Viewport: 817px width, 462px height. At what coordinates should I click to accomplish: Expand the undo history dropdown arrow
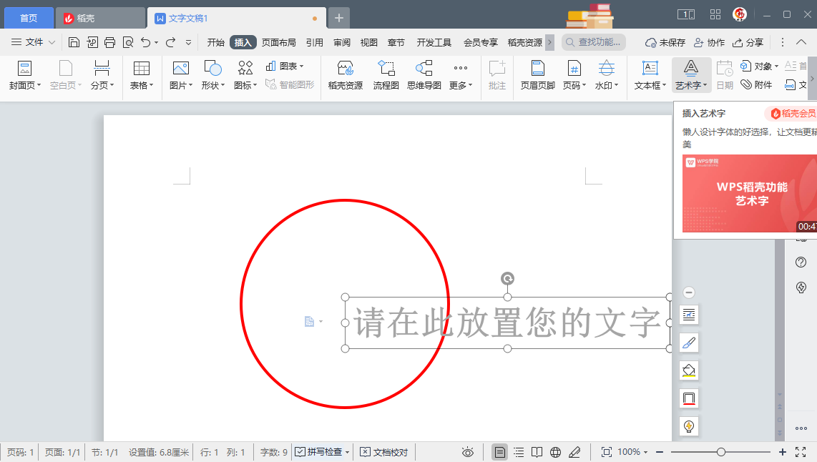[x=156, y=43]
